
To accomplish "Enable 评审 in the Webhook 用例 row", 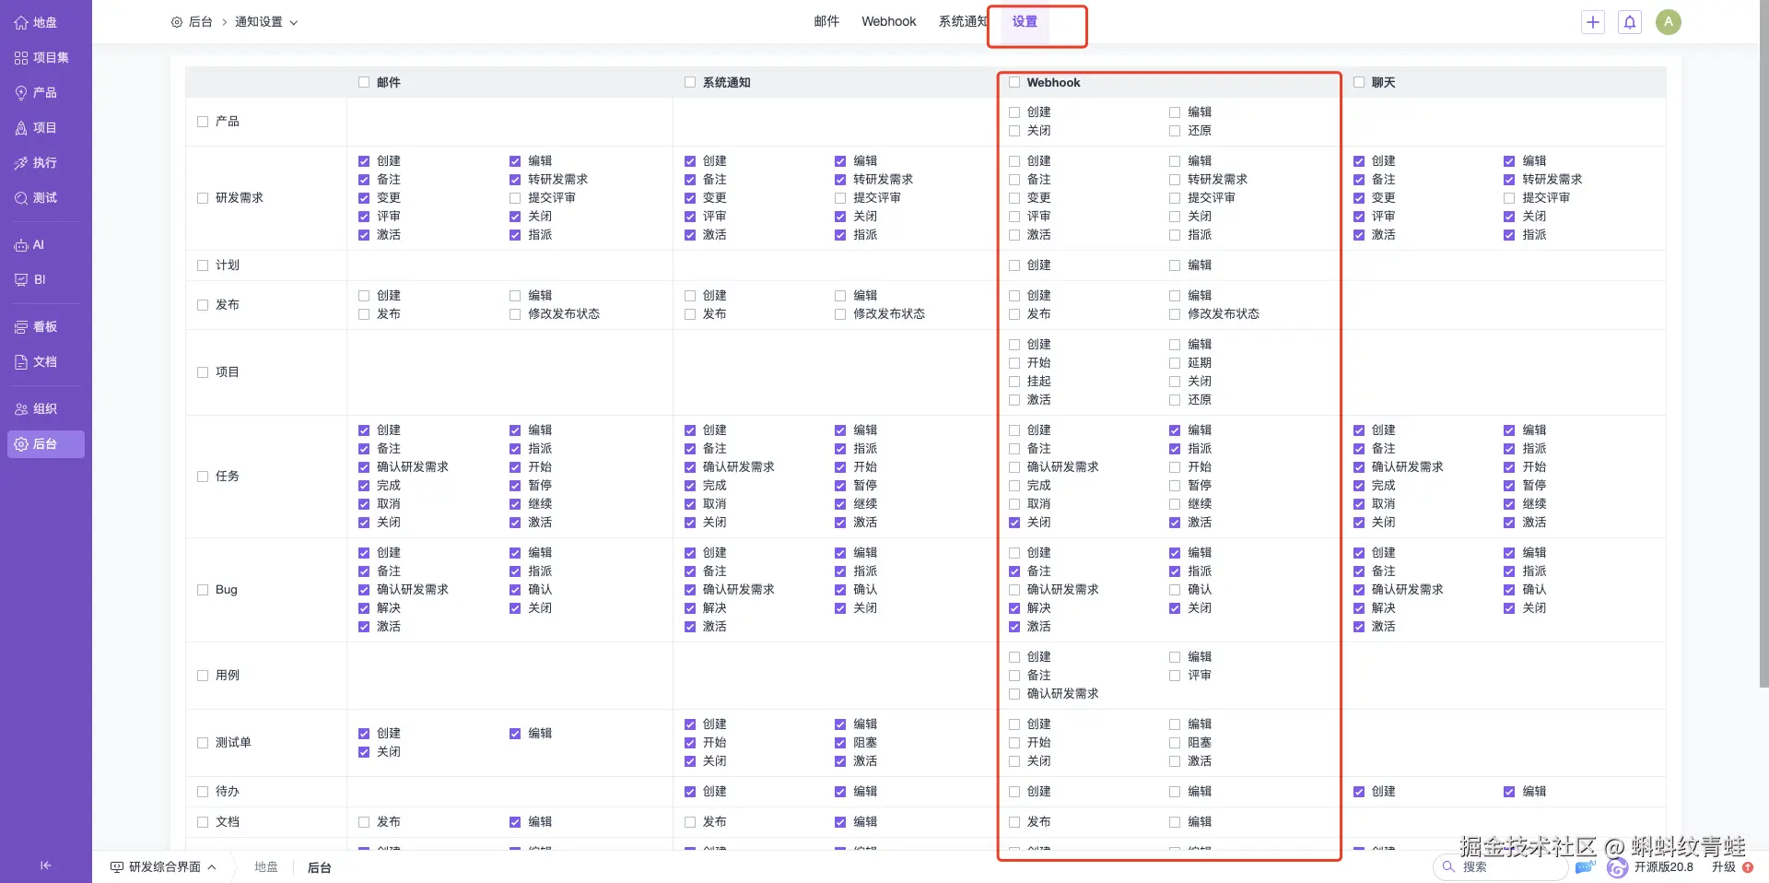I will [x=1175, y=676].
